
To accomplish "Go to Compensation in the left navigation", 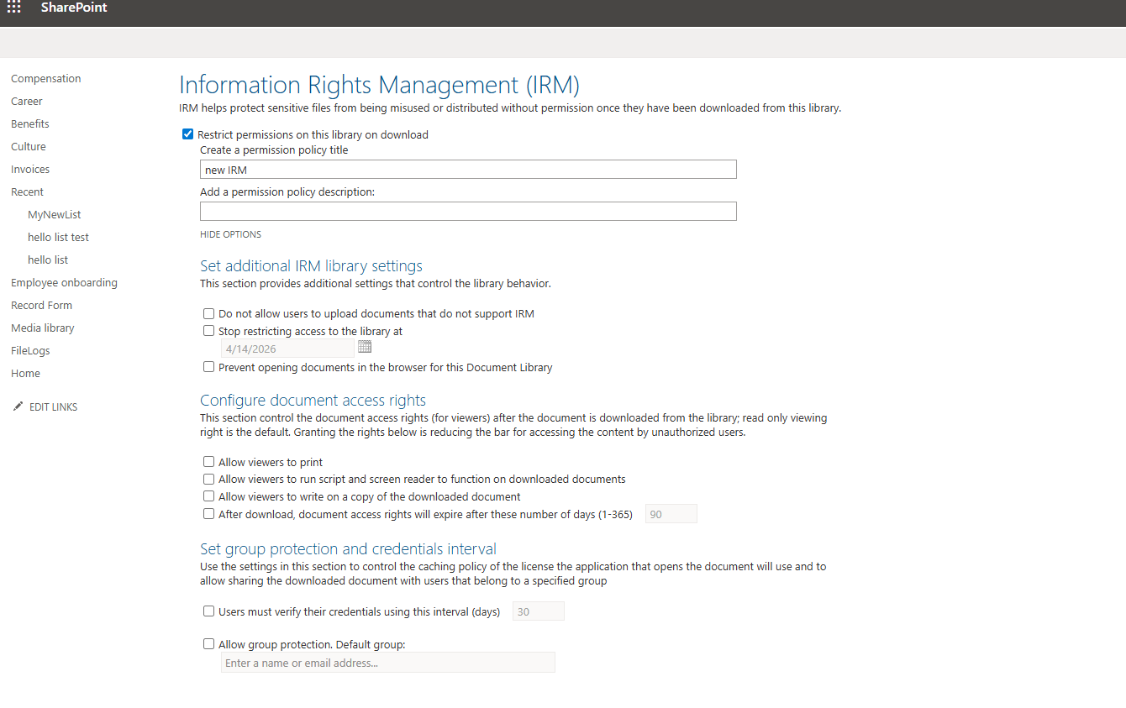I will 46,78.
